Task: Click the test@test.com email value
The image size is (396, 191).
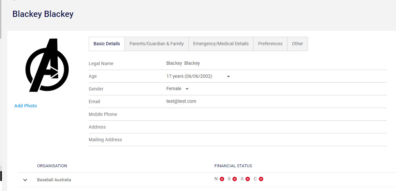Action: (181, 101)
